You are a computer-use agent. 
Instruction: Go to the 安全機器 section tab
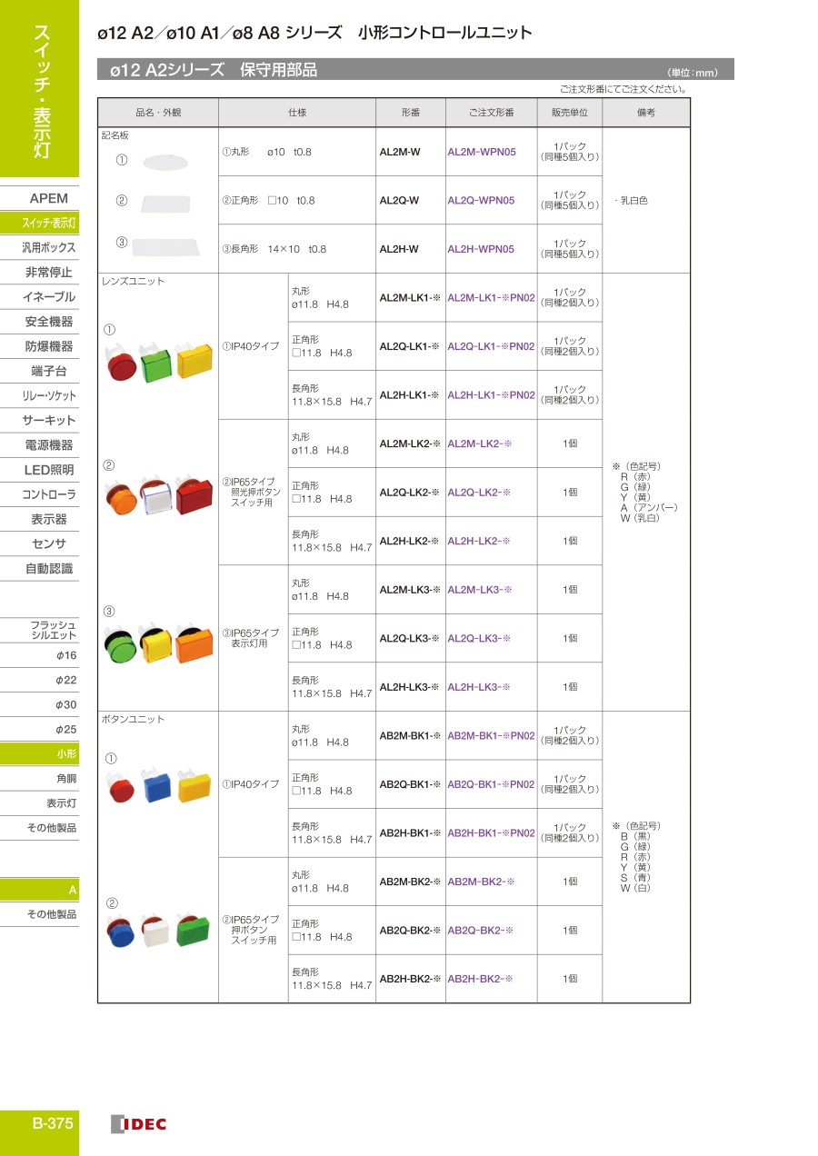(x=47, y=321)
